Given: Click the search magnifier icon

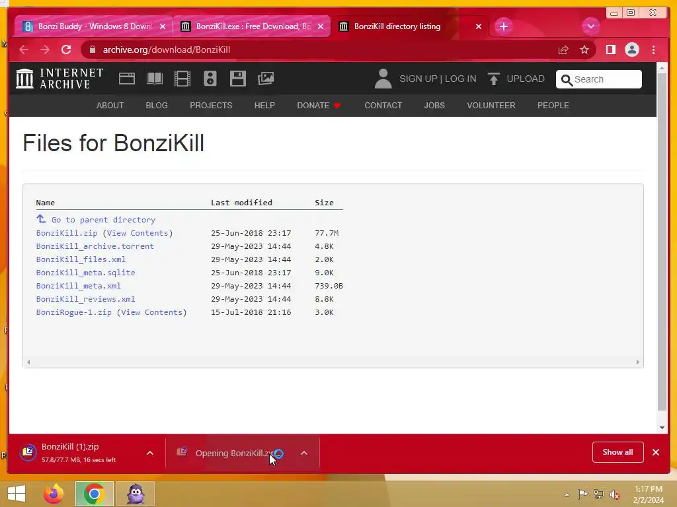Looking at the screenshot, I should 567,80.
